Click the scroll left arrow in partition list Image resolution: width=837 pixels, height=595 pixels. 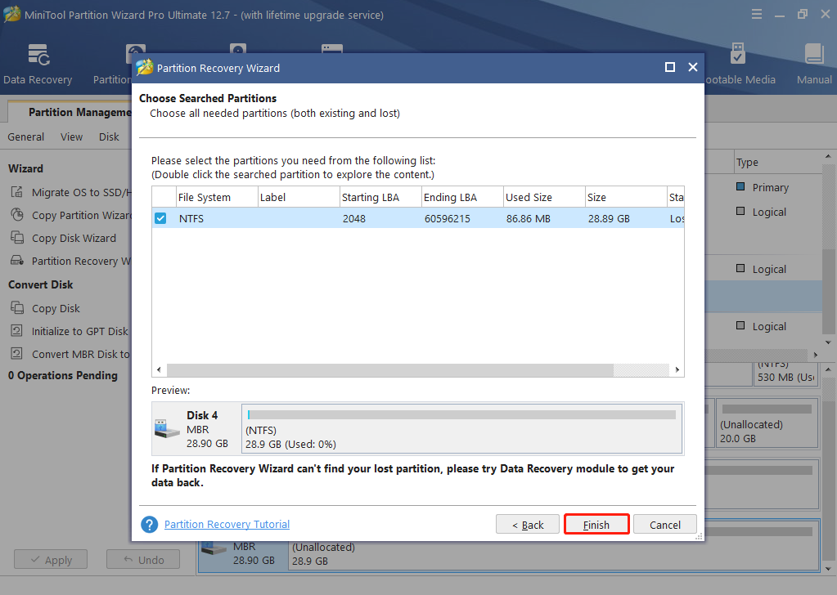pyautogui.click(x=159, y=370)
